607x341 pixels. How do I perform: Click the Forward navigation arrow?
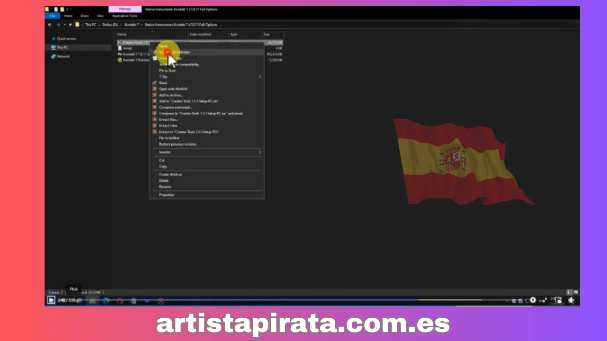pos(58,25)
